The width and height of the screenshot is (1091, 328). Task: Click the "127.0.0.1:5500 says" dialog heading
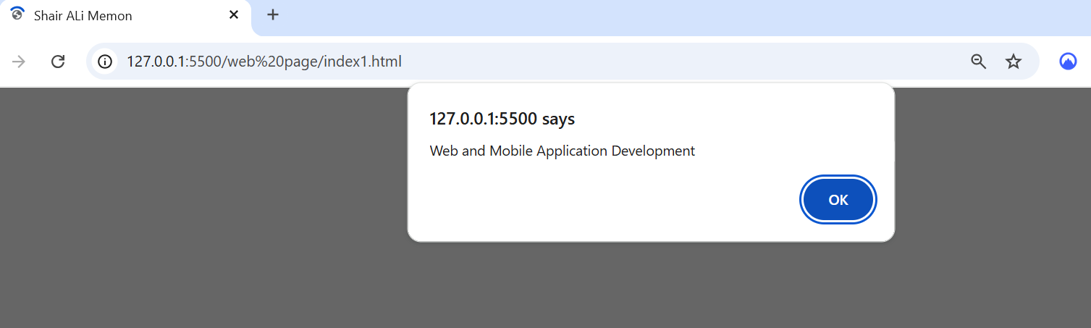click(x=502, y=119)
